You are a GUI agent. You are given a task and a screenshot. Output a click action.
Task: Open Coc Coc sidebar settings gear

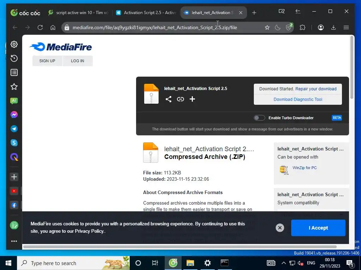[x=14, y=44]
